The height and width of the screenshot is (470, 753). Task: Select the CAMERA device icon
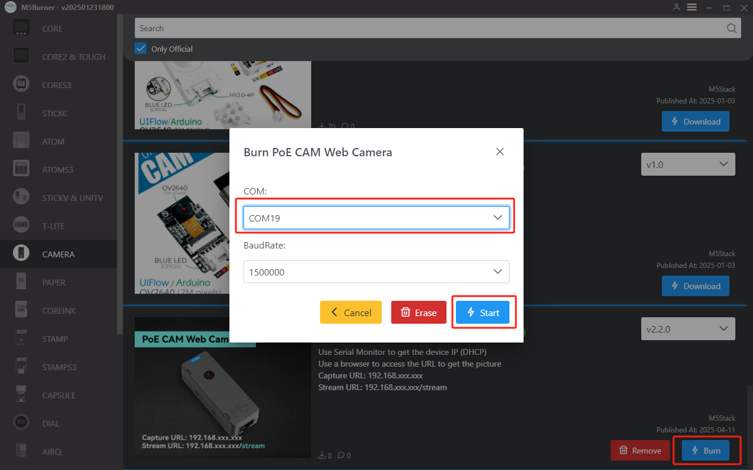tap(21, 254)
